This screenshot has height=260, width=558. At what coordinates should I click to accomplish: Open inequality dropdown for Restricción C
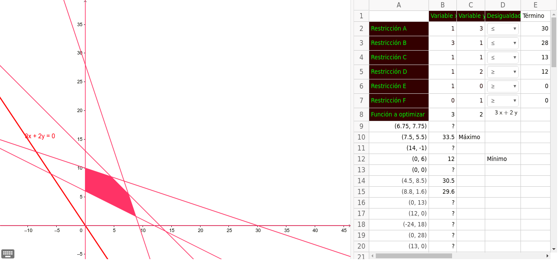pos(503,58)
